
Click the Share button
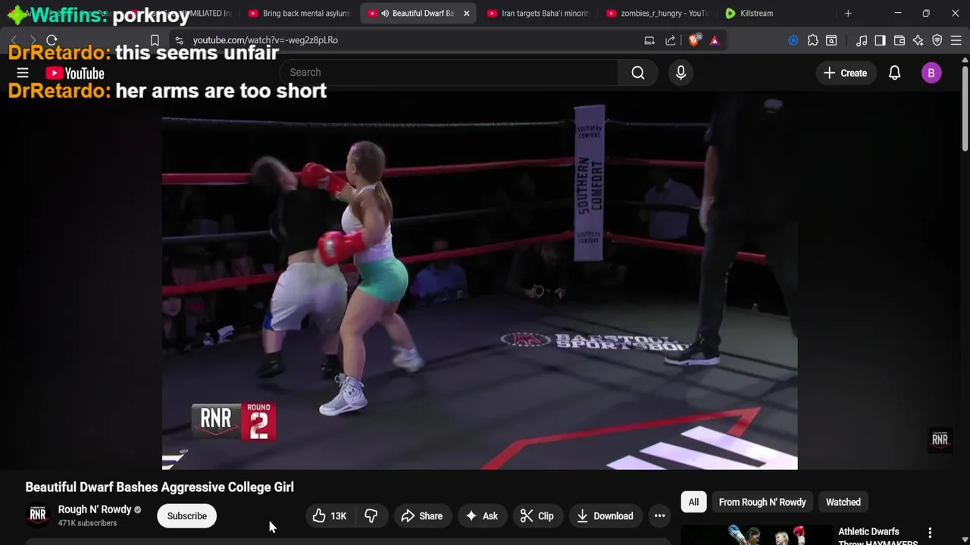point(421,516)
